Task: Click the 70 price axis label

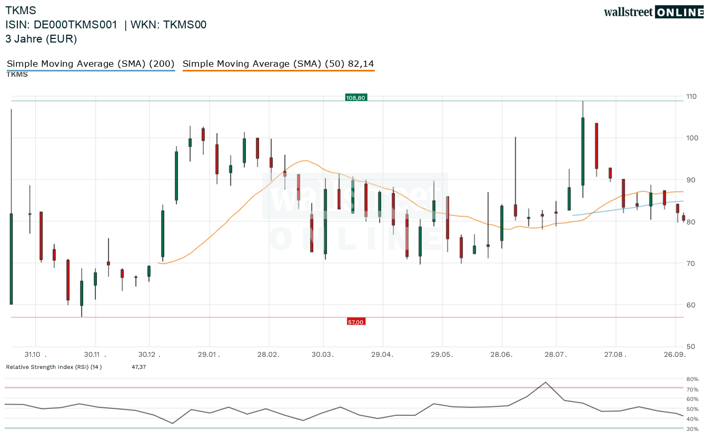Action: [x=690, y=263]
